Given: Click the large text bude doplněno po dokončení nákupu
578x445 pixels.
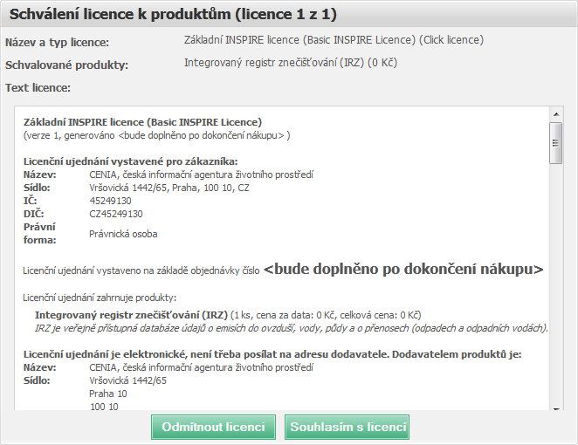Looking at the screenshot, I should coord(403,270).
